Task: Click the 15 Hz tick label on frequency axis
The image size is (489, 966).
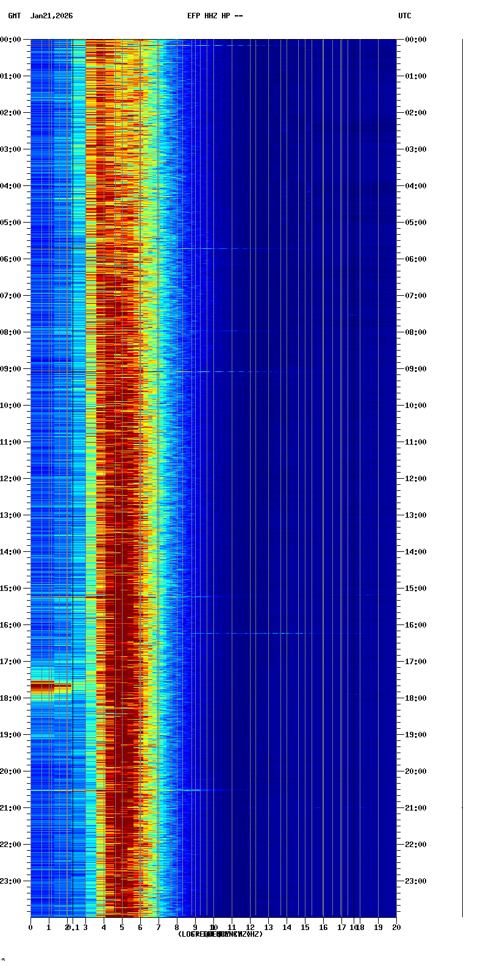Action: point(305,928)
